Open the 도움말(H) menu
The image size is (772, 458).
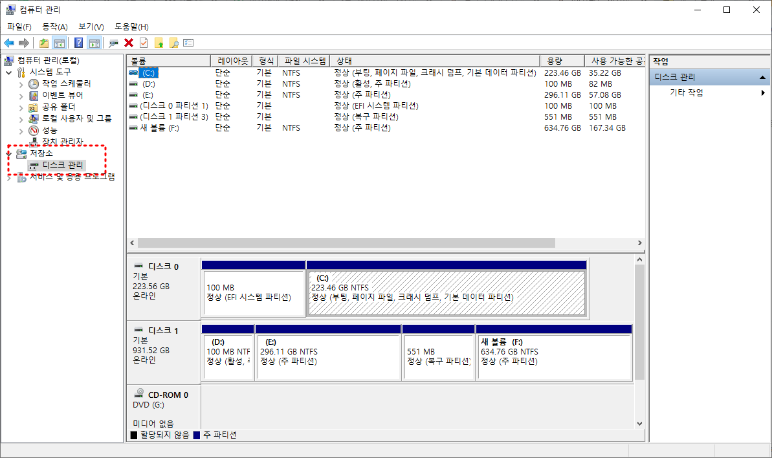pos(131,27)
